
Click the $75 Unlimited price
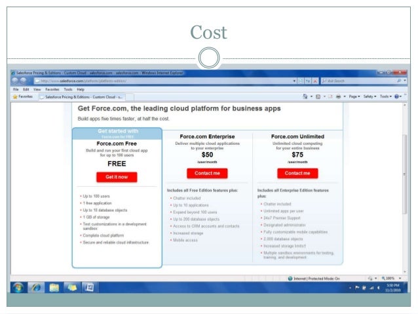[x=297, y=155]
